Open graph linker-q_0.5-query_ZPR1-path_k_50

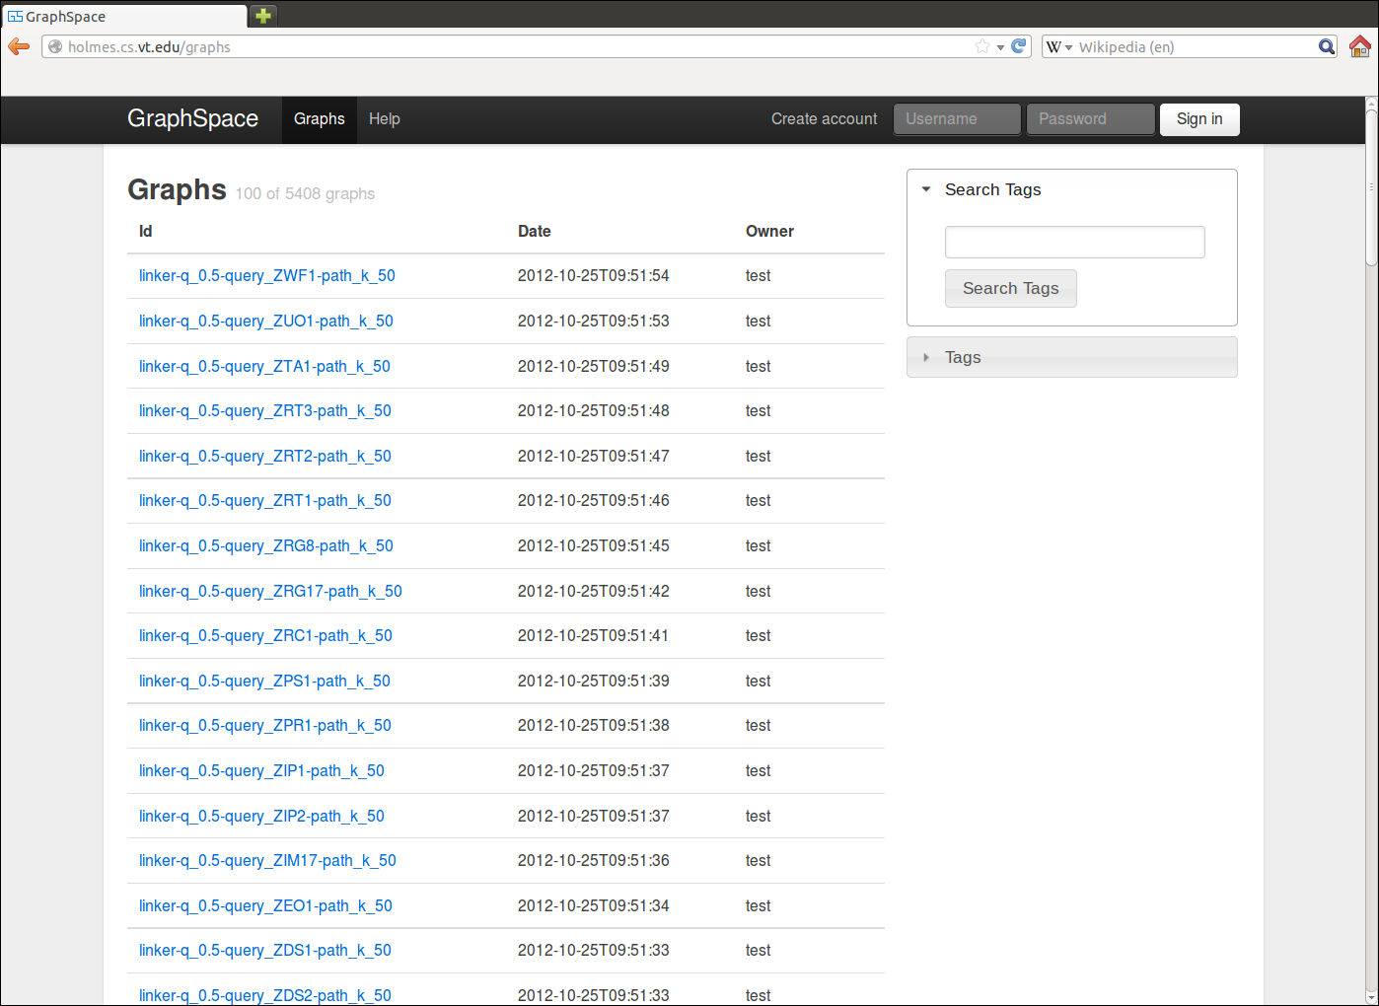pyautogui.click(x=264, y=726)
